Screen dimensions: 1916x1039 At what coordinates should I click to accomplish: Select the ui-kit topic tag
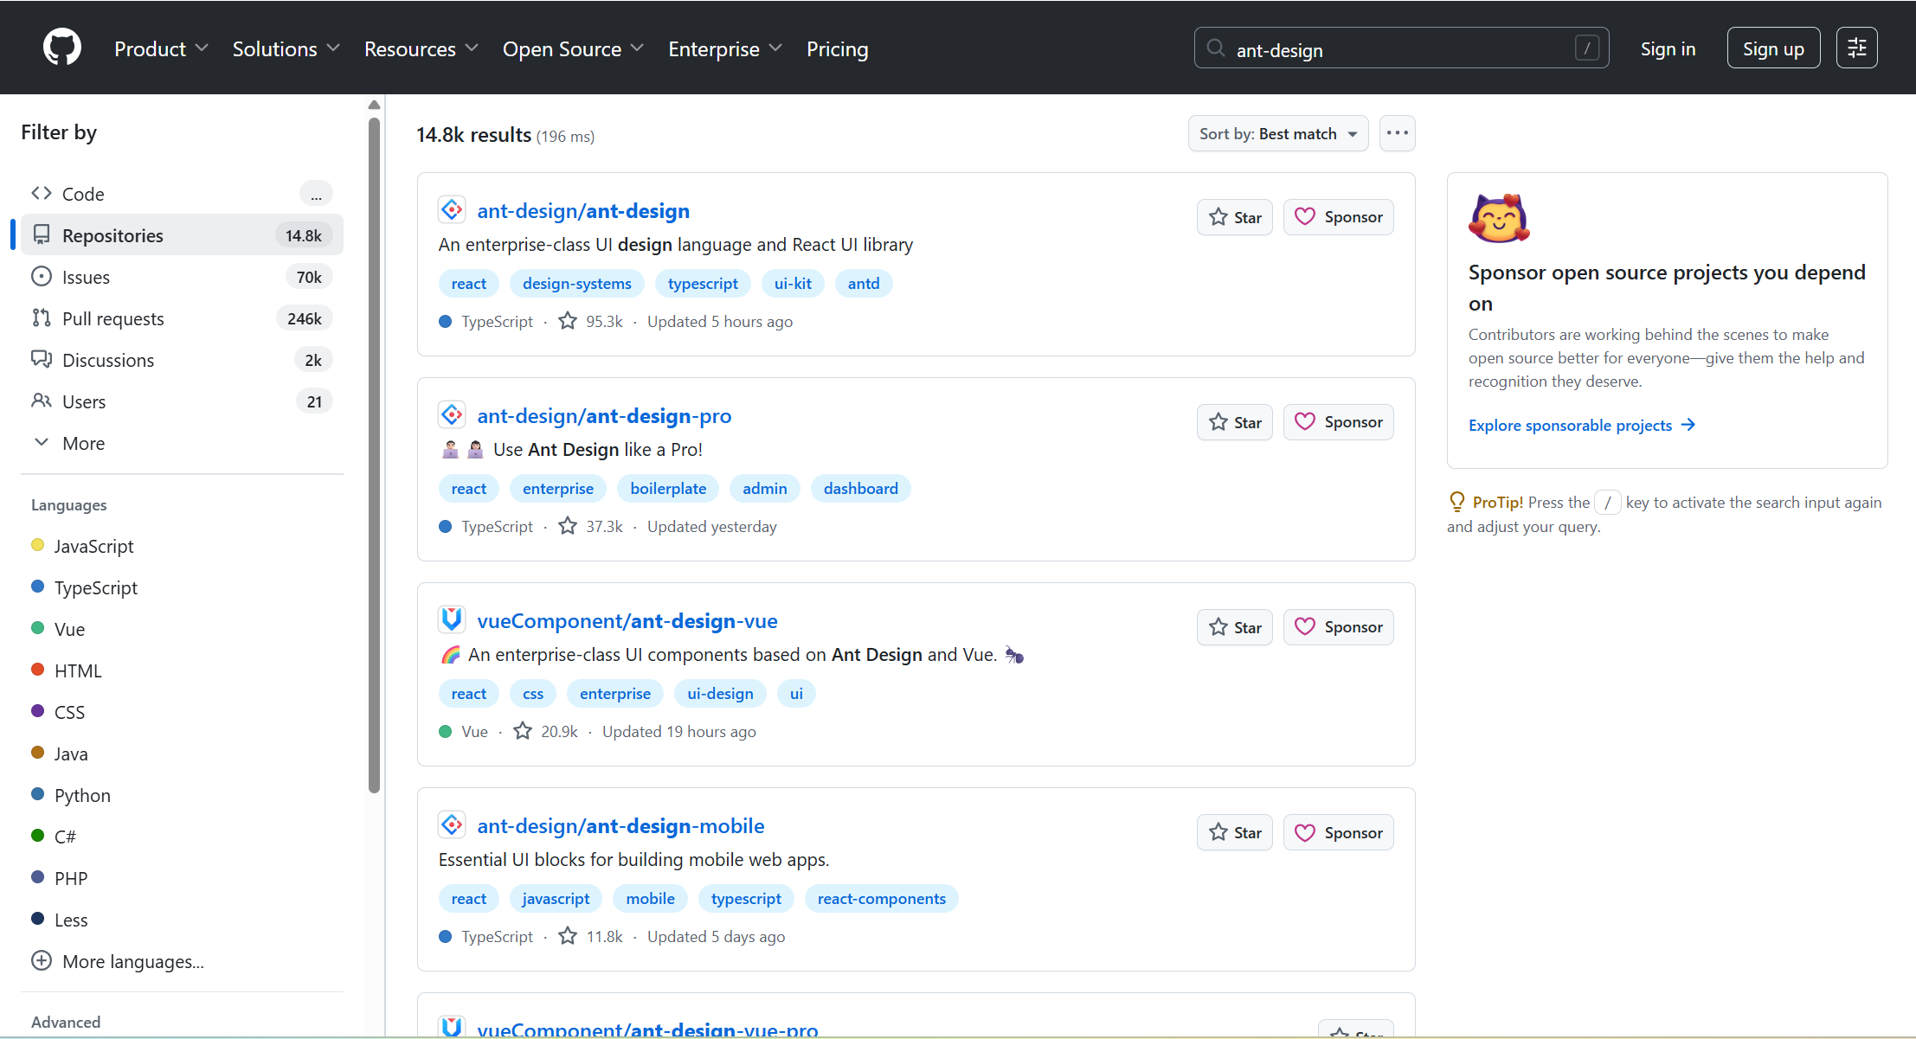click(793, 284)
